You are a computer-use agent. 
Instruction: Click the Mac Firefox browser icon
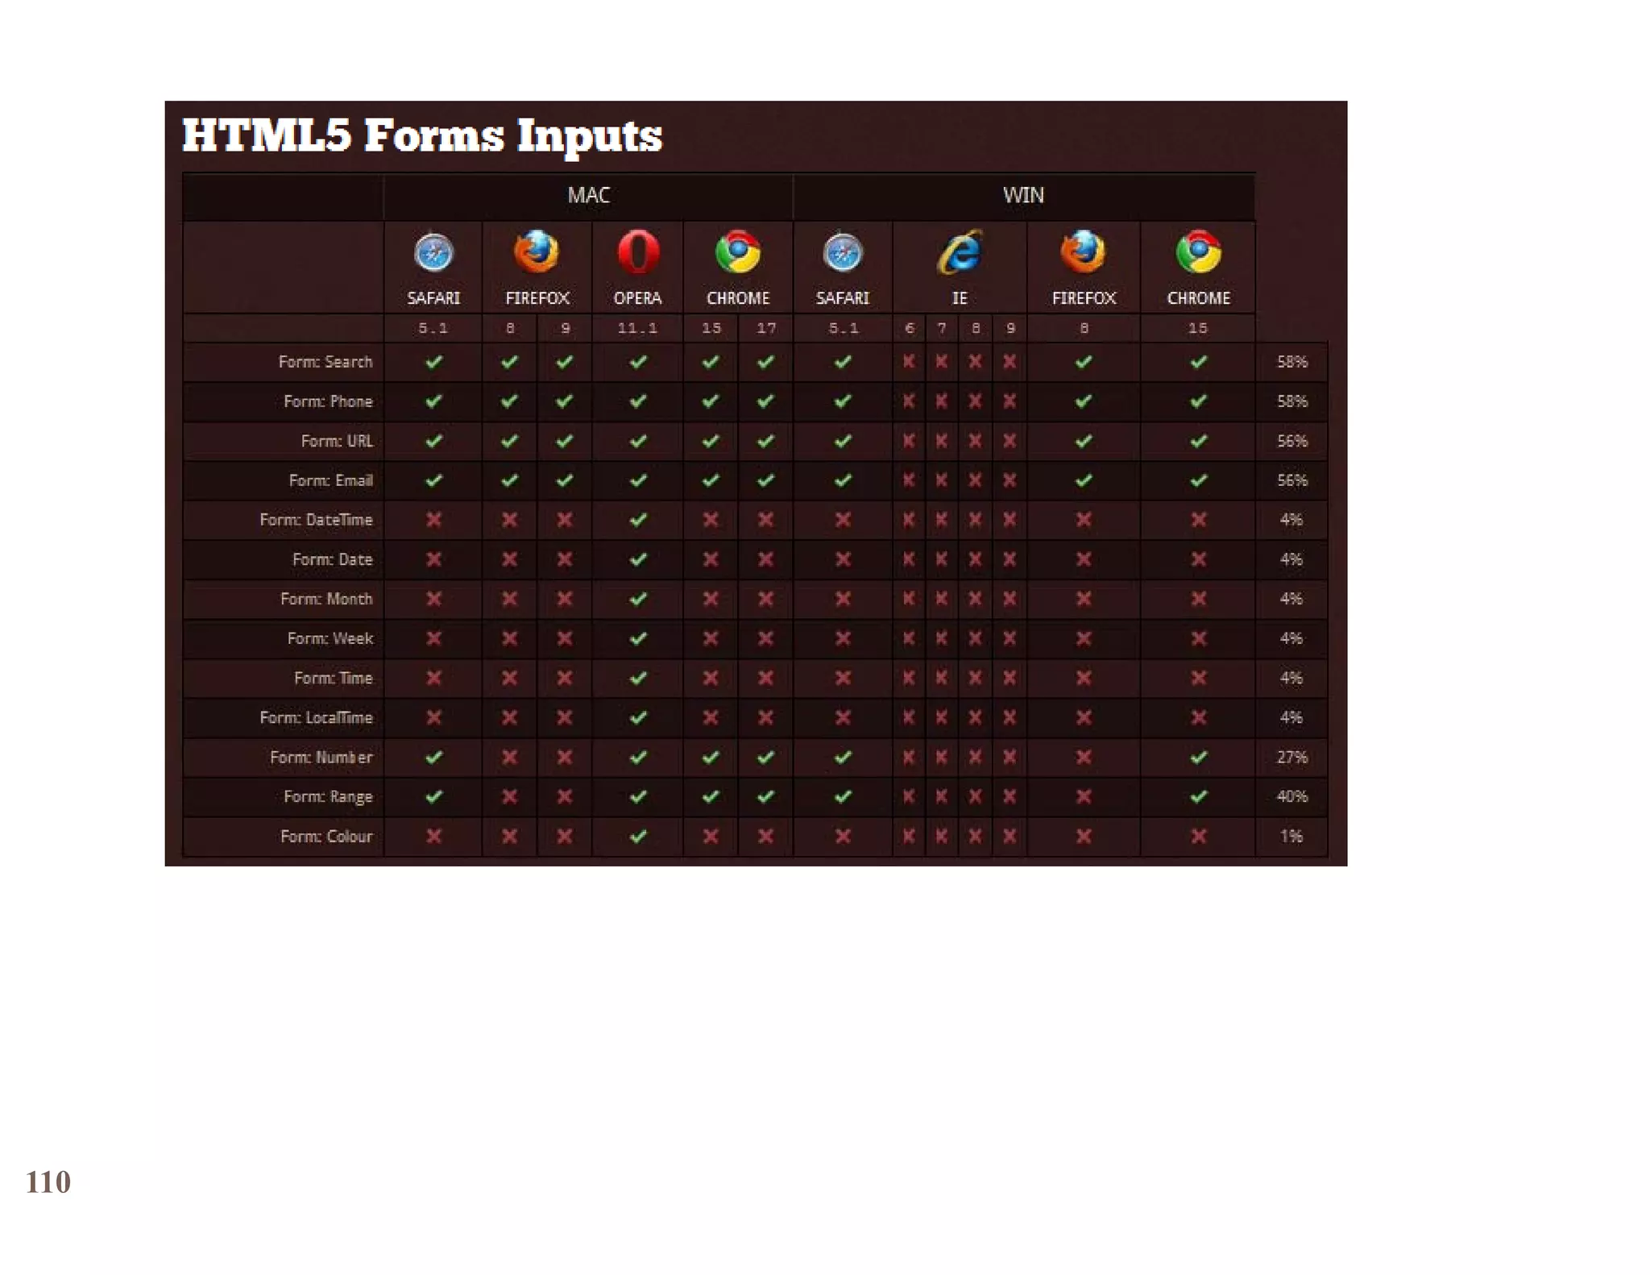click(537, 253)
